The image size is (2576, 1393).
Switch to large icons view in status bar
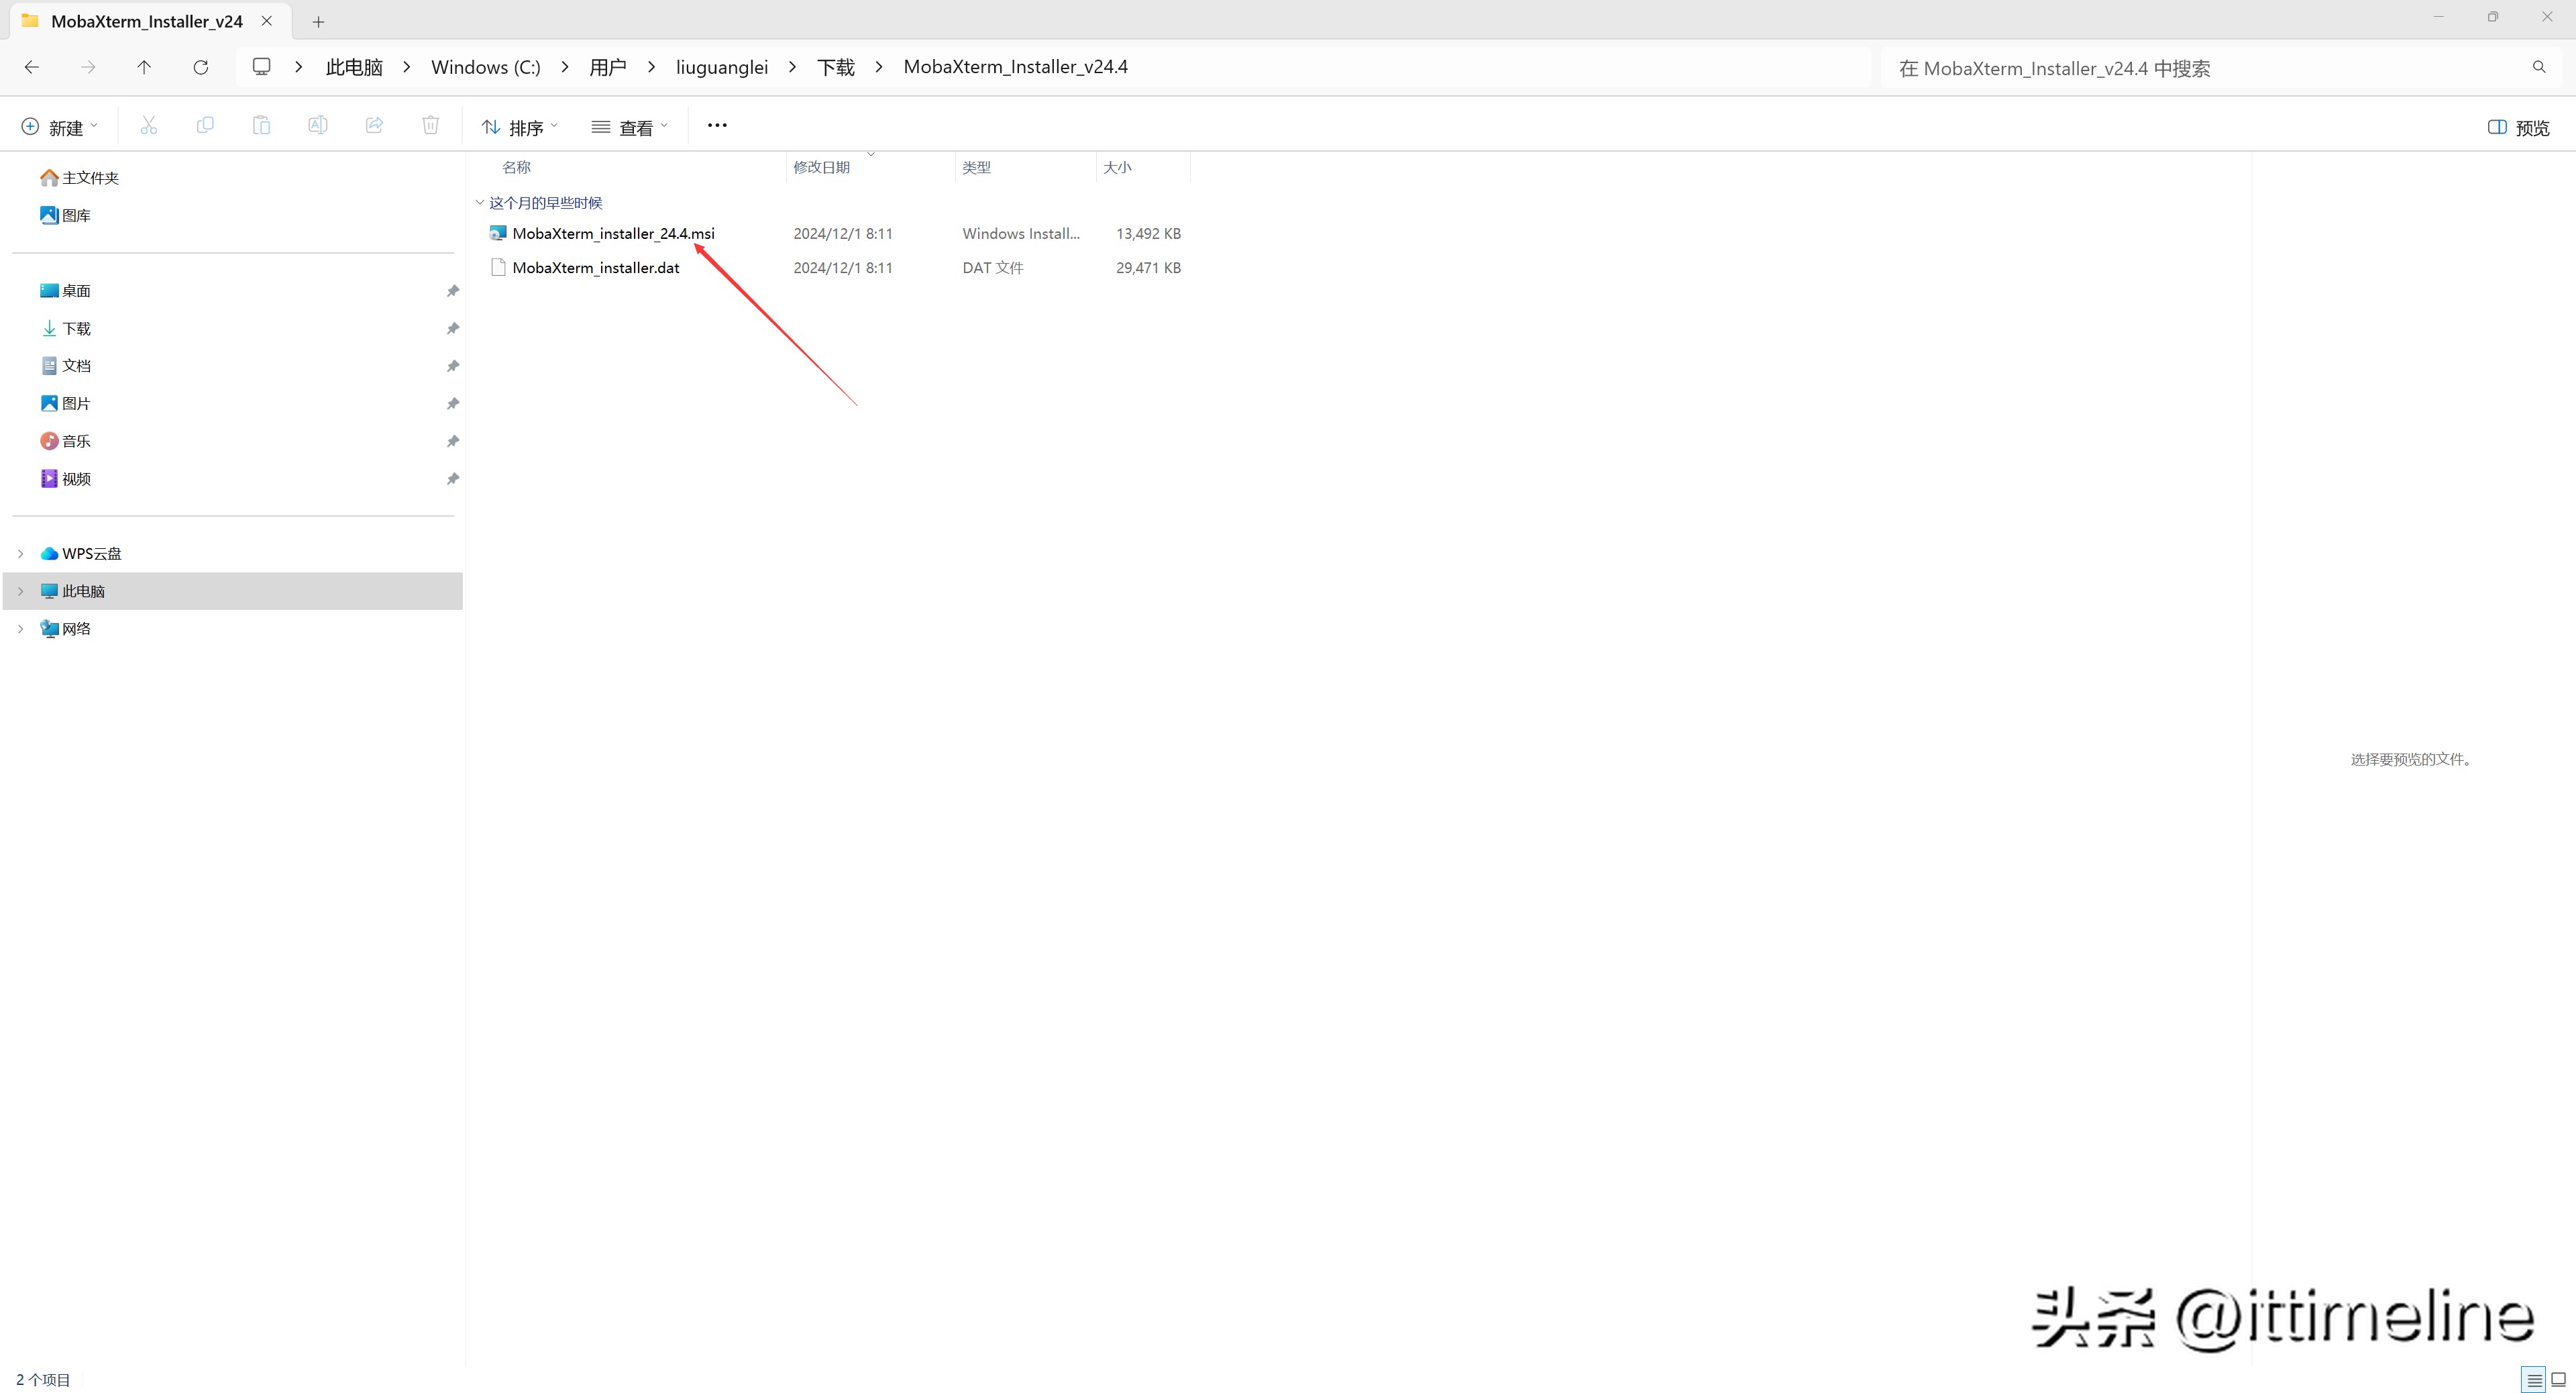click(2558, 1380)
